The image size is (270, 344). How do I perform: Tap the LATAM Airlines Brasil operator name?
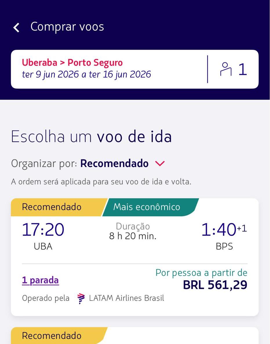click(126, 298)
